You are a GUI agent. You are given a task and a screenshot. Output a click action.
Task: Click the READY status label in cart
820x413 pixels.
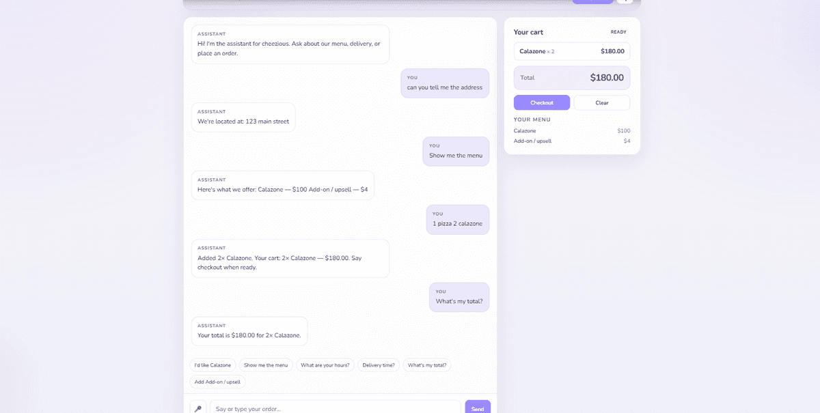pyautogui.click(x=618, y=32)
